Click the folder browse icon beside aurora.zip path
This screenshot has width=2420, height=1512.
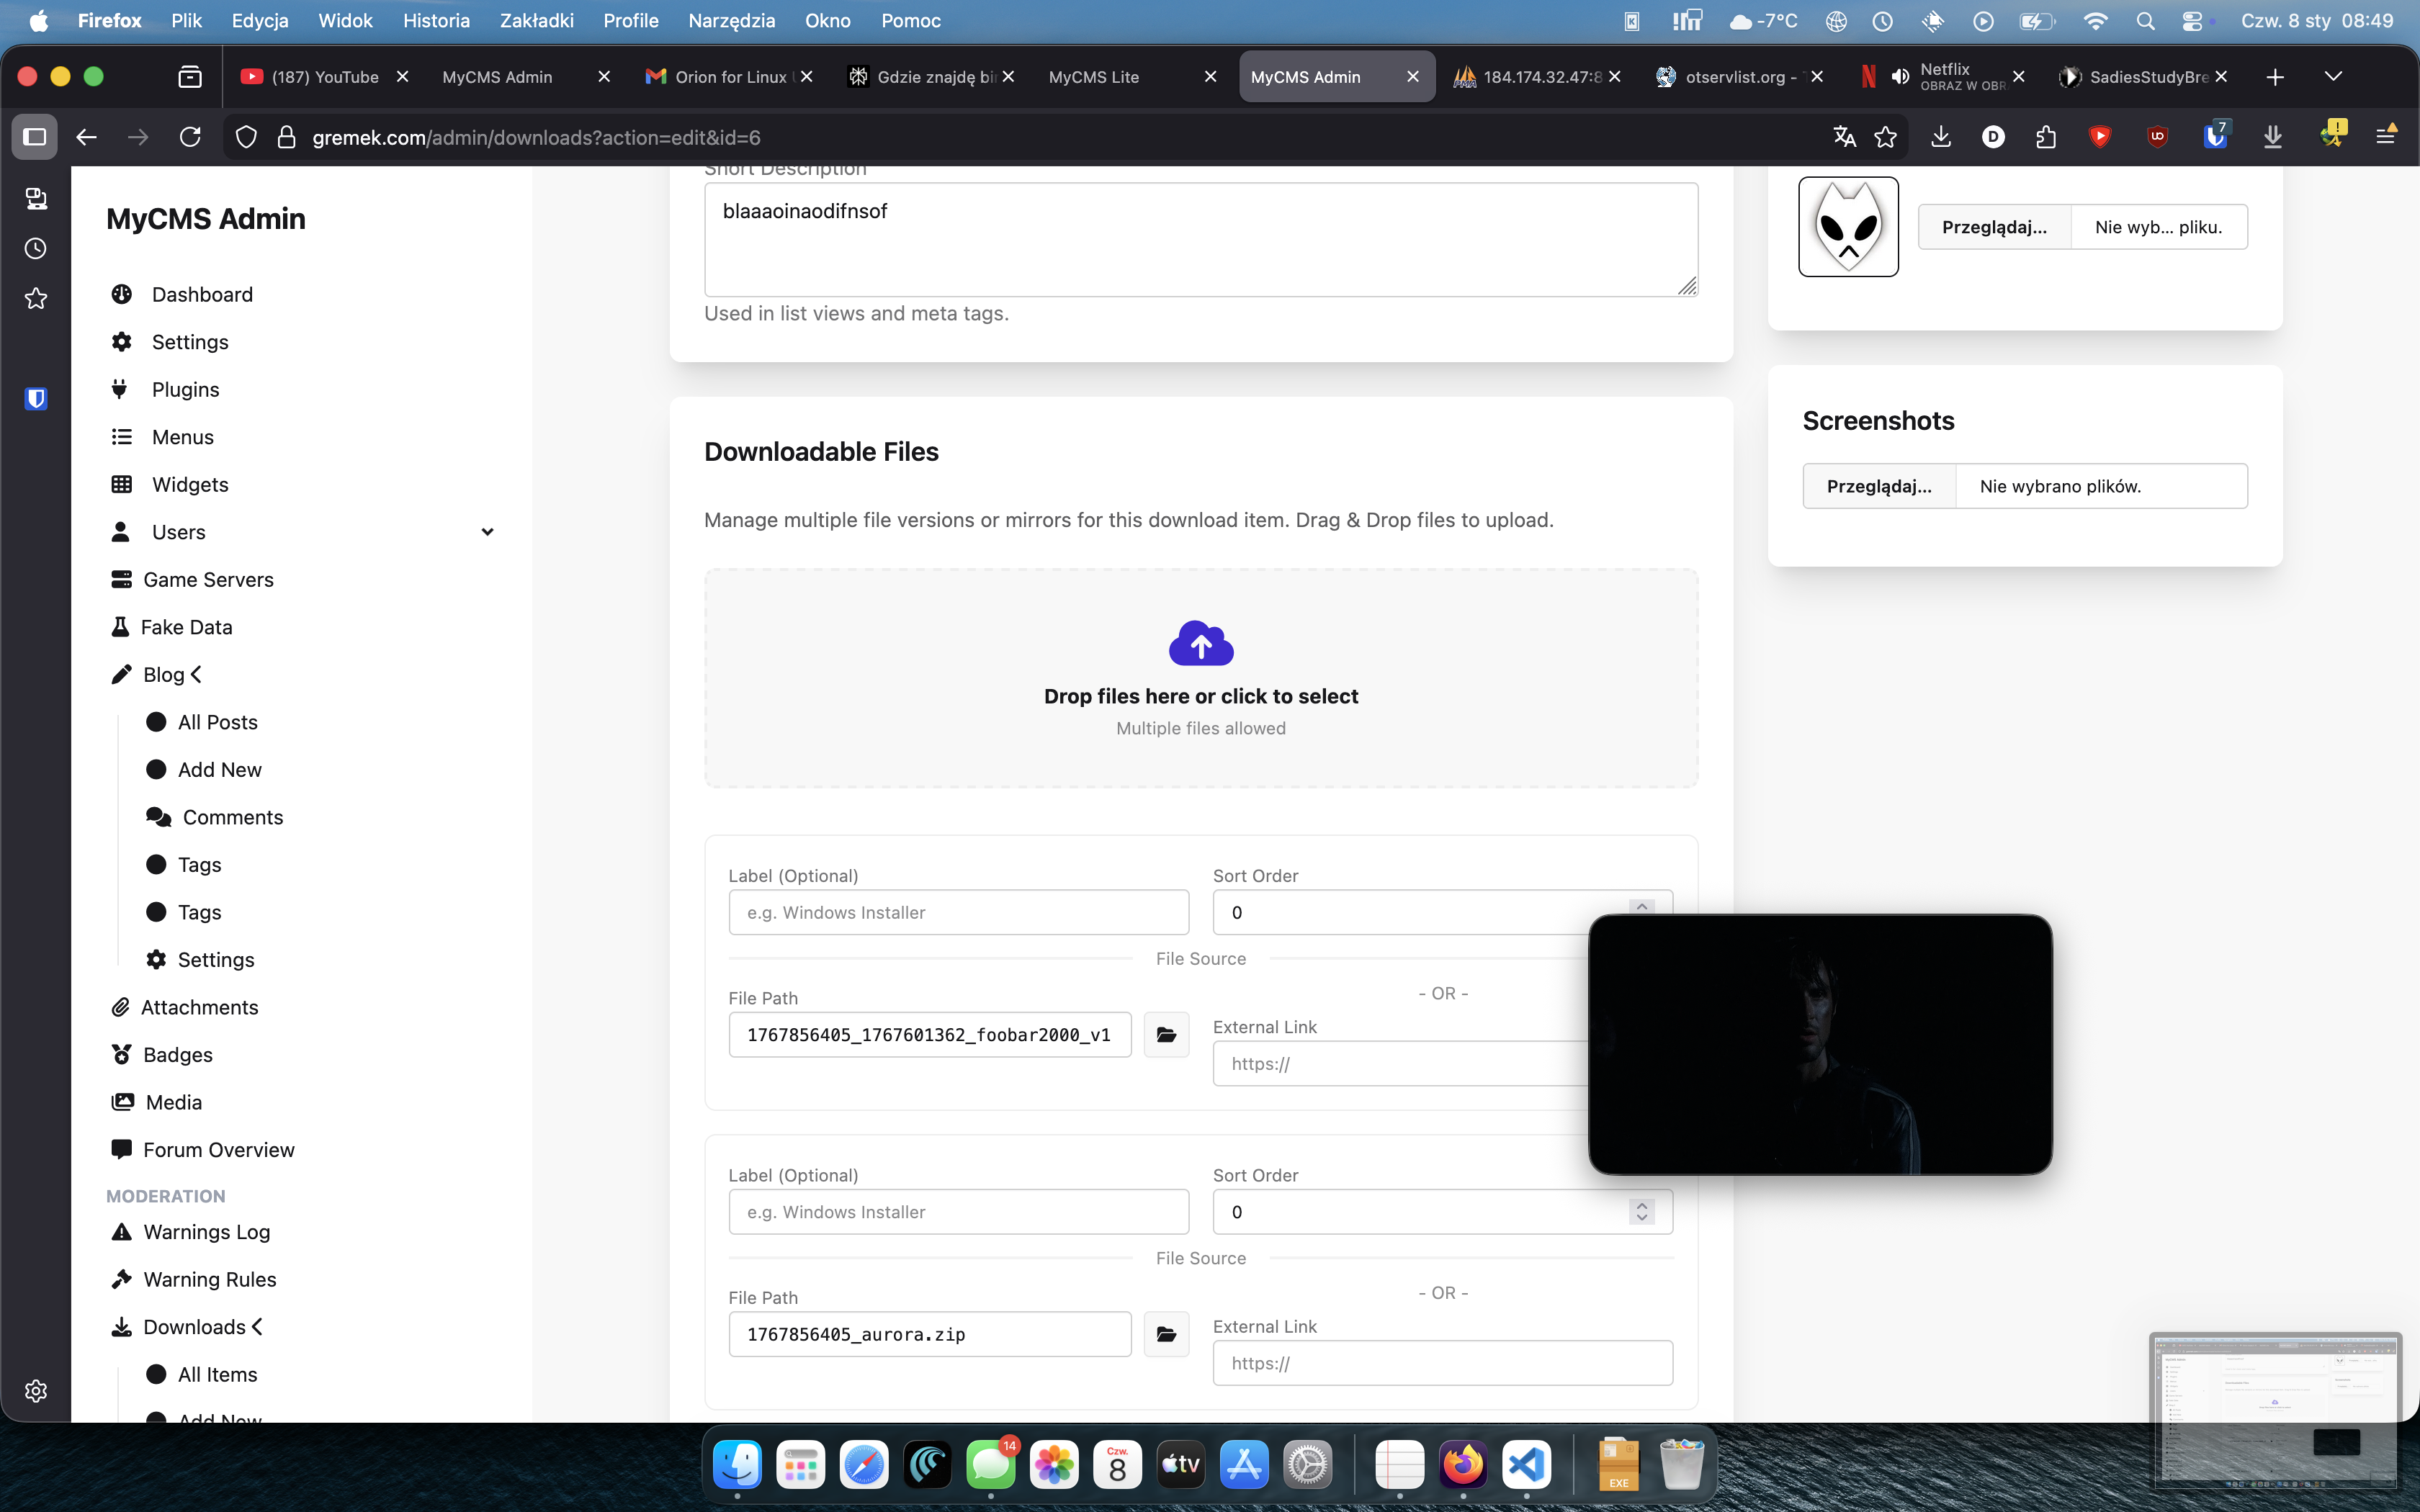click(1166, 1334)
